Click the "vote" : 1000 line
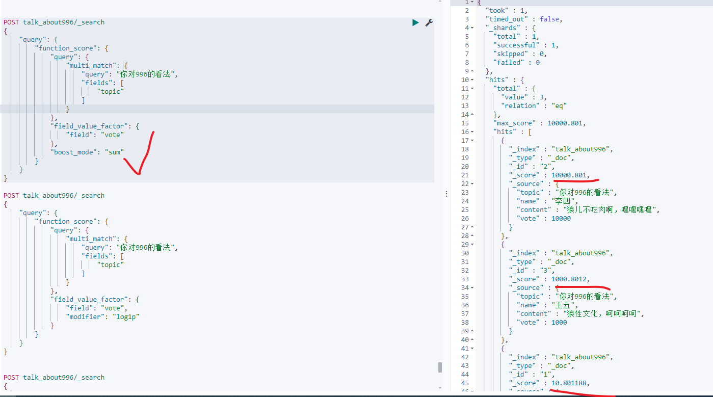 [x=541, y=322]
